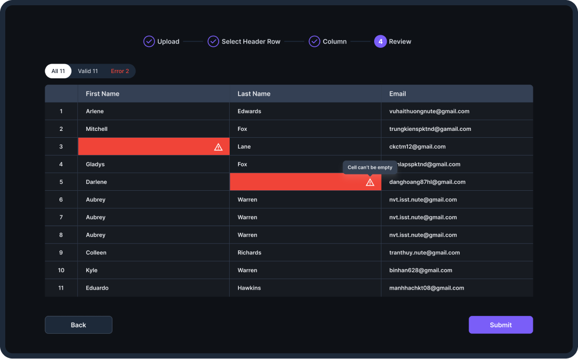Screen dimensions: 578x359
Task: Click the warning triangle in row 3's First Name cell
Action: pos(218,147)
